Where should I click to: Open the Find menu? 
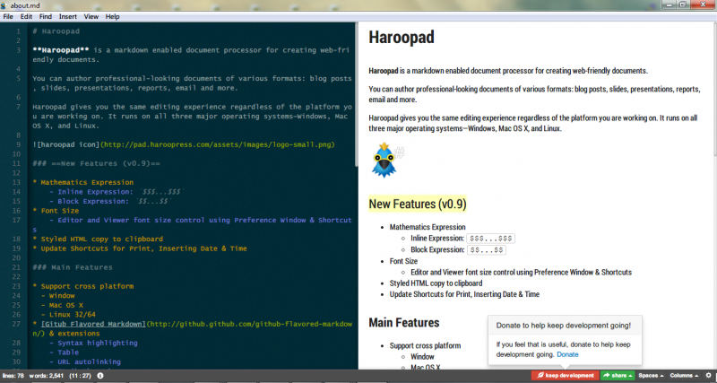click(x=45, y=17)
